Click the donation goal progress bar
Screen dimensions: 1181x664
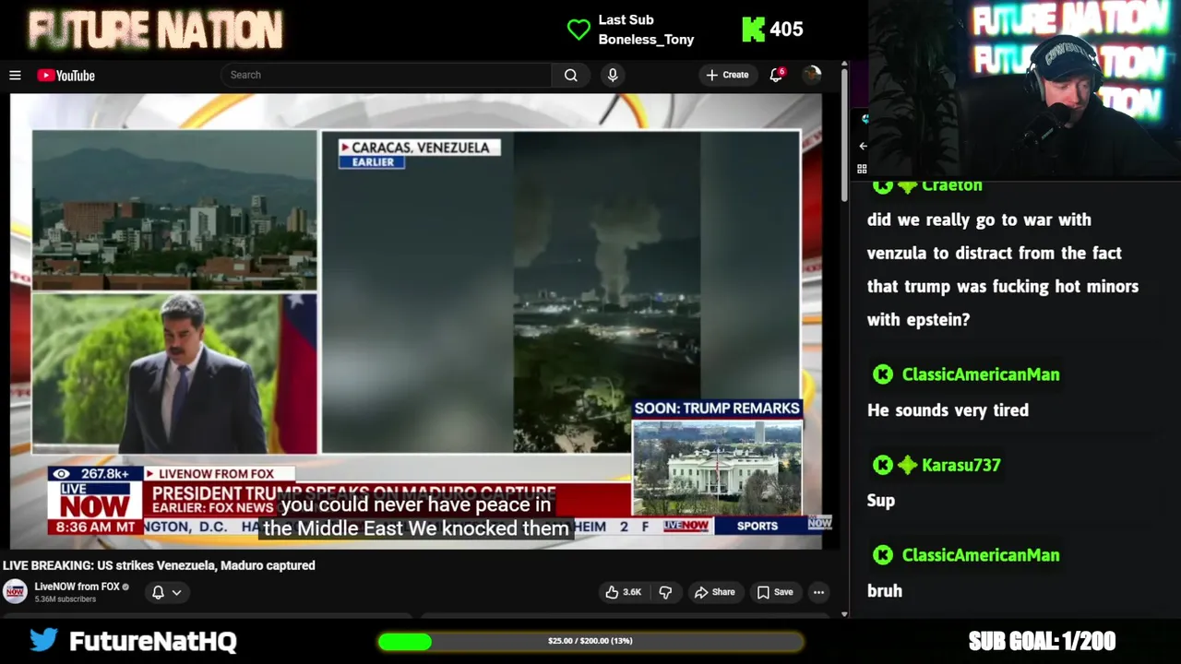tap(590, 641)
